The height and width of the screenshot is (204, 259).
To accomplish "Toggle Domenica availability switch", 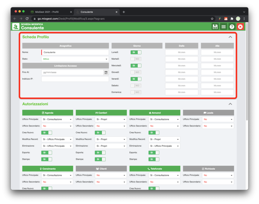I will pyautogui.click(x=136, y=92).
